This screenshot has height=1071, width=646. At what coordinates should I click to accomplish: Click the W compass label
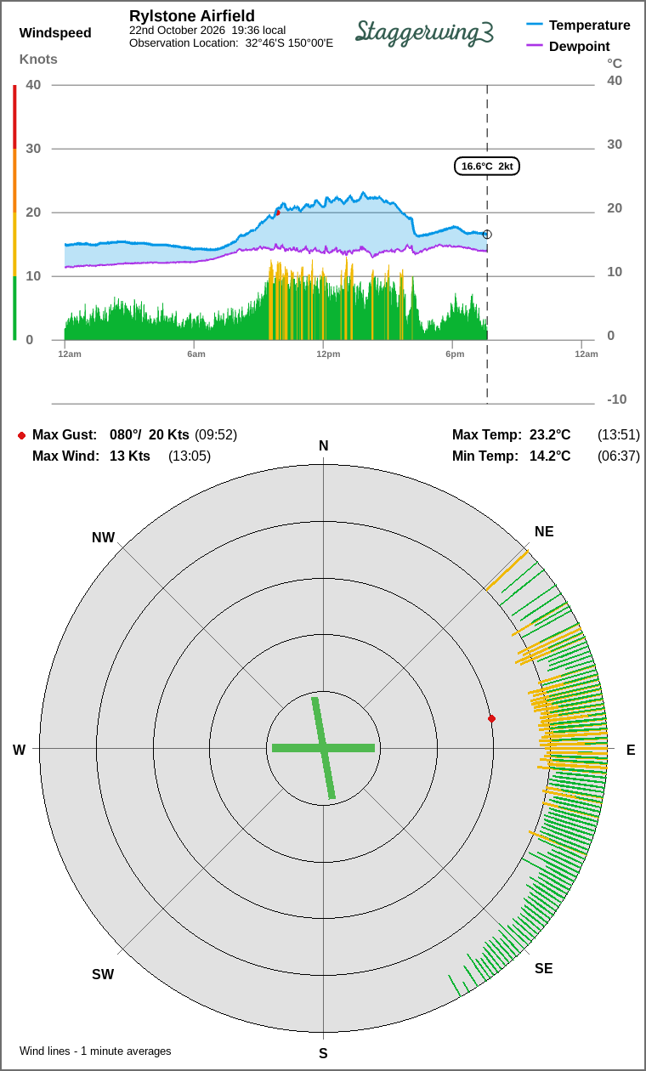coord(19,750)
